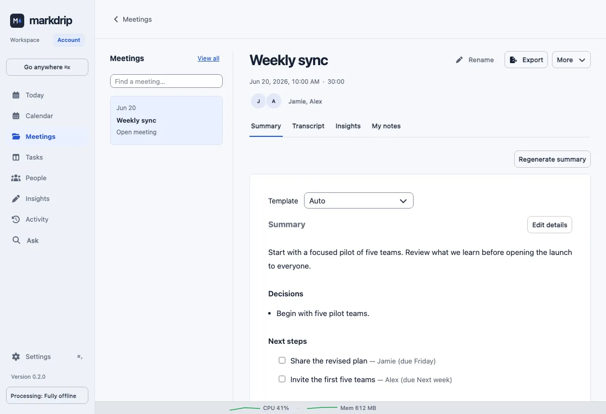Viewport: 606px width, 414px height.
Task: Click the Settings shortcut hint
Action: pos(79,356)
